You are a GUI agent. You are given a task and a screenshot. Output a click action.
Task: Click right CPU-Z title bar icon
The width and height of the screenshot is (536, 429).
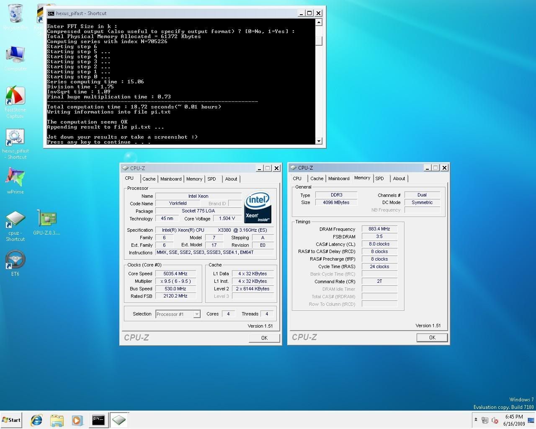coord(293,168)
